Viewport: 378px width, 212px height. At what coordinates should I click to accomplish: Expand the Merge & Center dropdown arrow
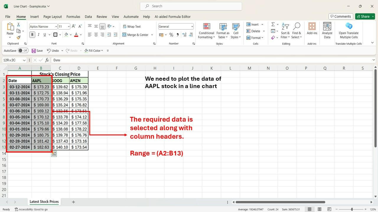(152, 35)
